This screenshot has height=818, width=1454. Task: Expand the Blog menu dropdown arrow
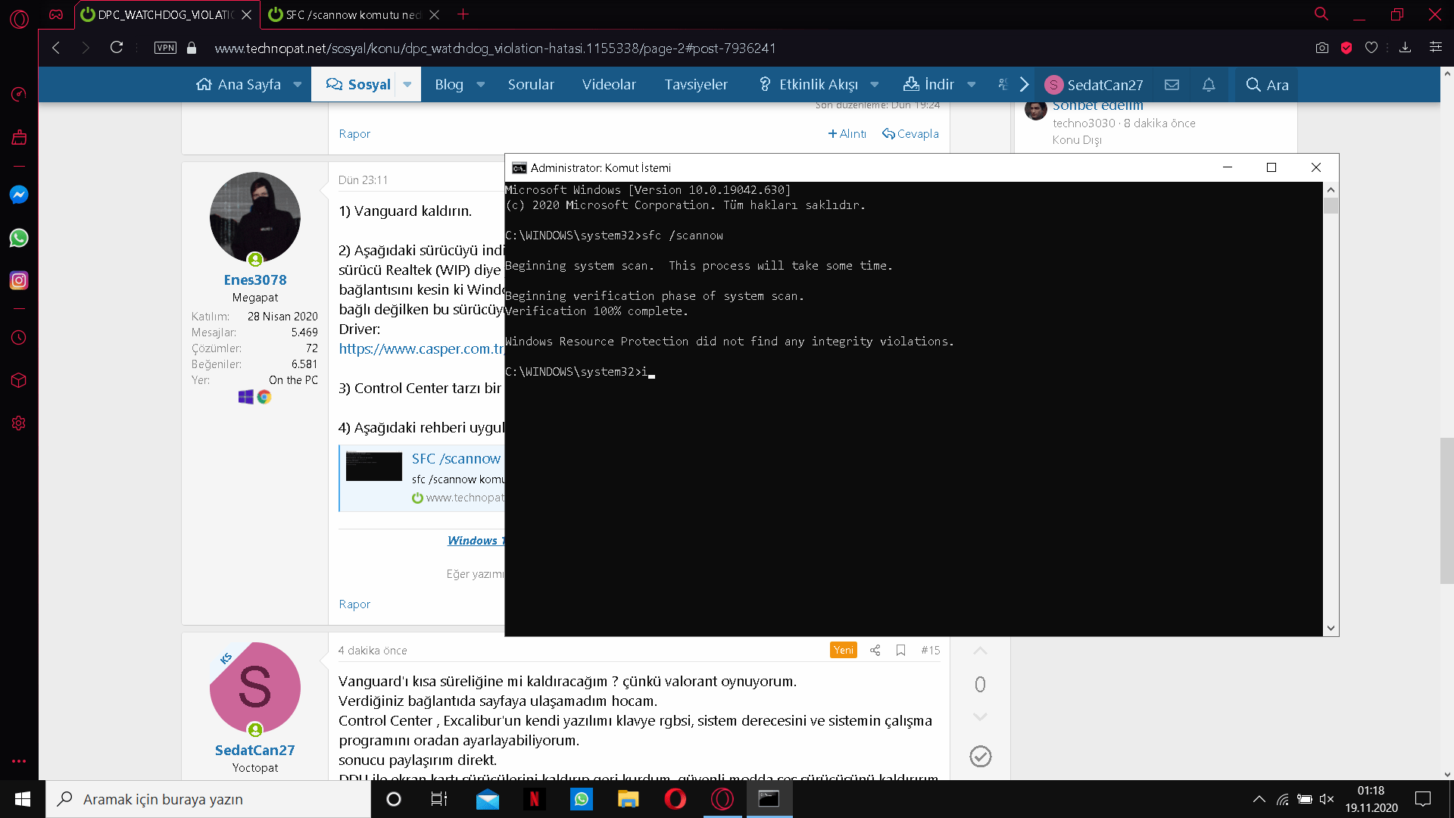click(480, 85)
